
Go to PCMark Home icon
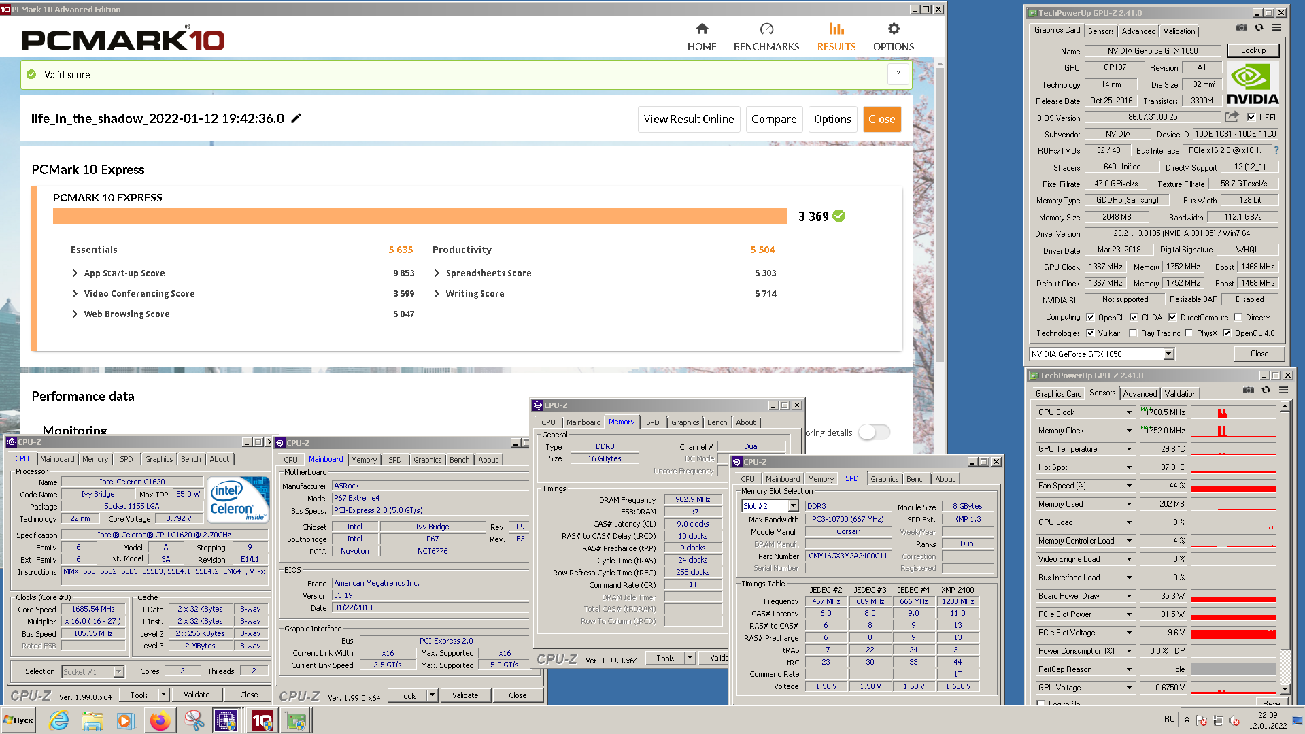pos(702,29)
